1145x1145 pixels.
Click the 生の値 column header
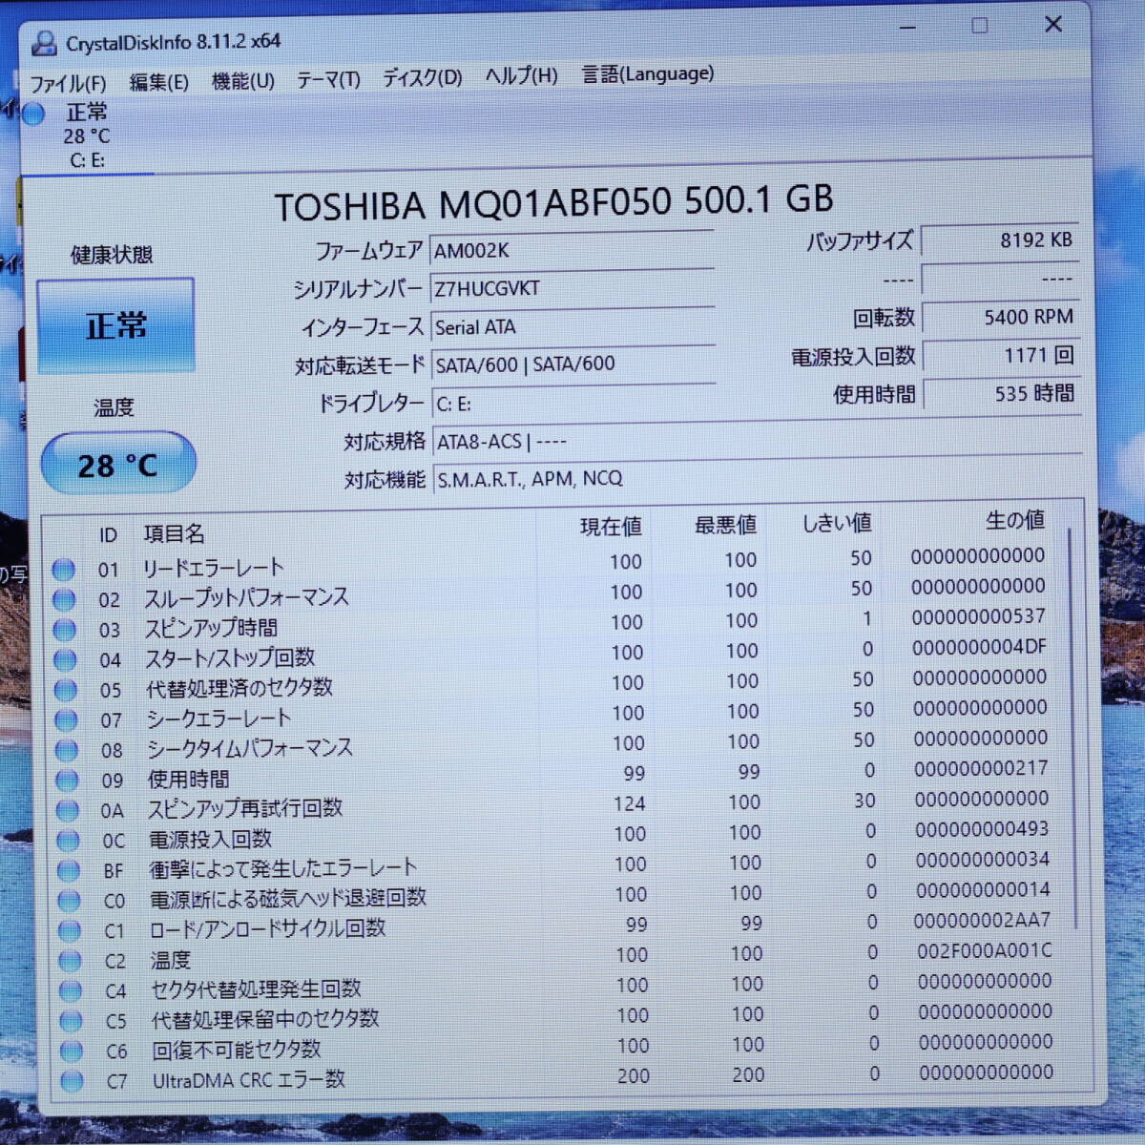[1014, 520]
